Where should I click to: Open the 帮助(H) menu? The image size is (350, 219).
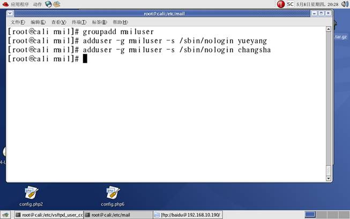[120, 22]
